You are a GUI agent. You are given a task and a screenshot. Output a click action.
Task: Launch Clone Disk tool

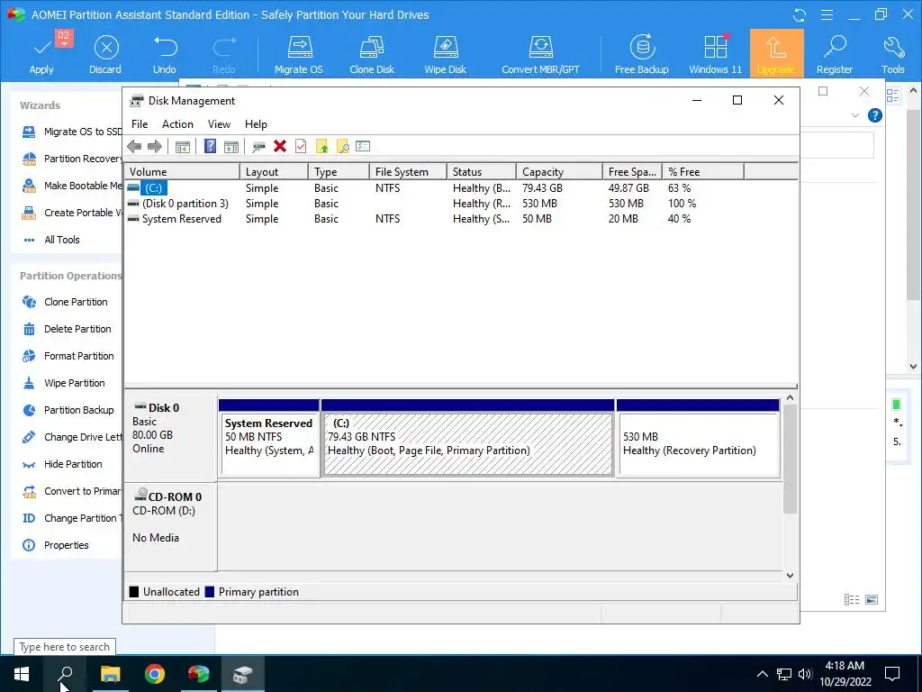(x=372, y=54)
